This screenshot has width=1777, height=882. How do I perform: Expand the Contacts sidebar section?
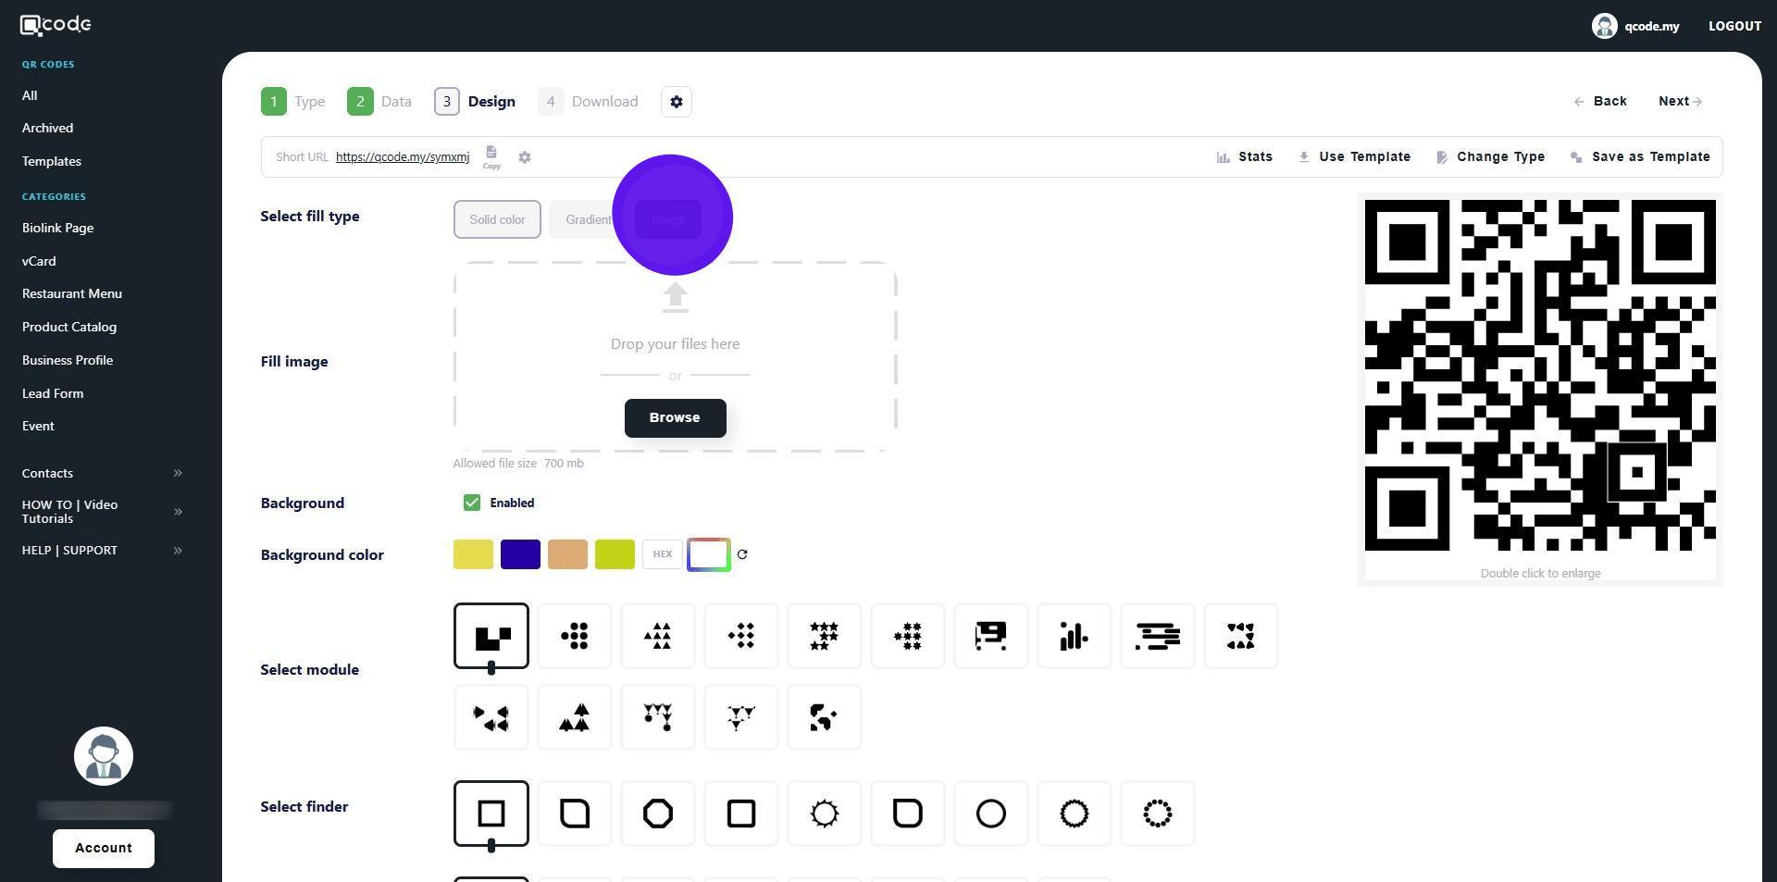[x=102, y=473]
